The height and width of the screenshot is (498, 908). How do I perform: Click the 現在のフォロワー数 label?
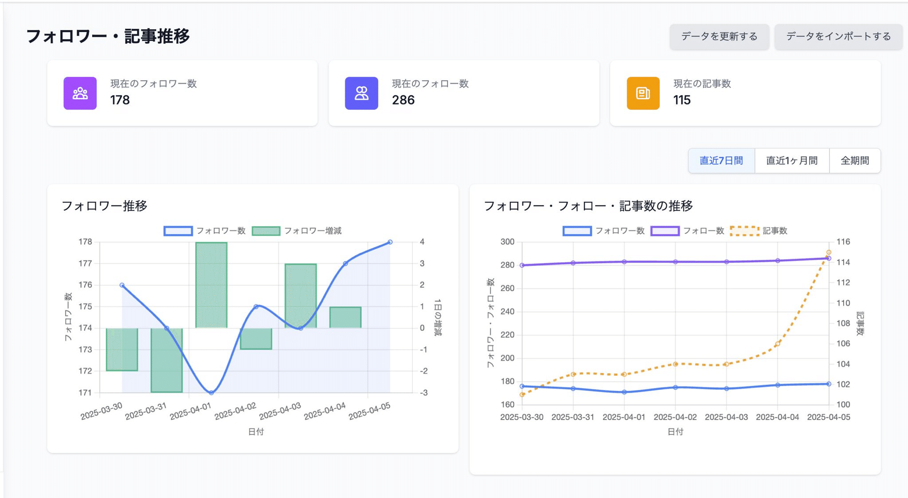click(x=153, y=84)
